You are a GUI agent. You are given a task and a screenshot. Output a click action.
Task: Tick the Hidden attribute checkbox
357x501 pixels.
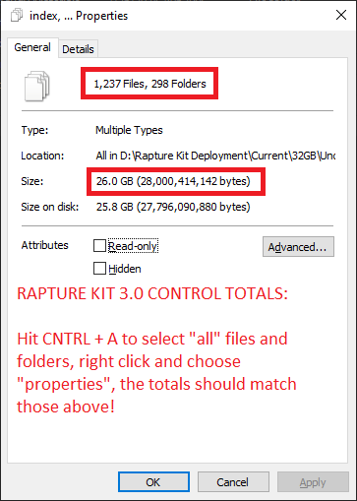click(99, 268)
